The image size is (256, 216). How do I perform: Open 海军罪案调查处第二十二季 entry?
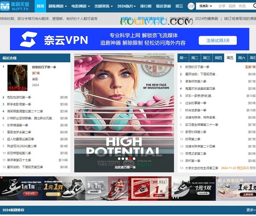click(25, 111)
